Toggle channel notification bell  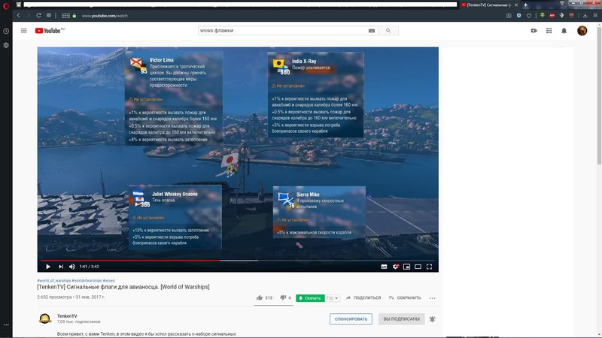[x=432, y=318]
